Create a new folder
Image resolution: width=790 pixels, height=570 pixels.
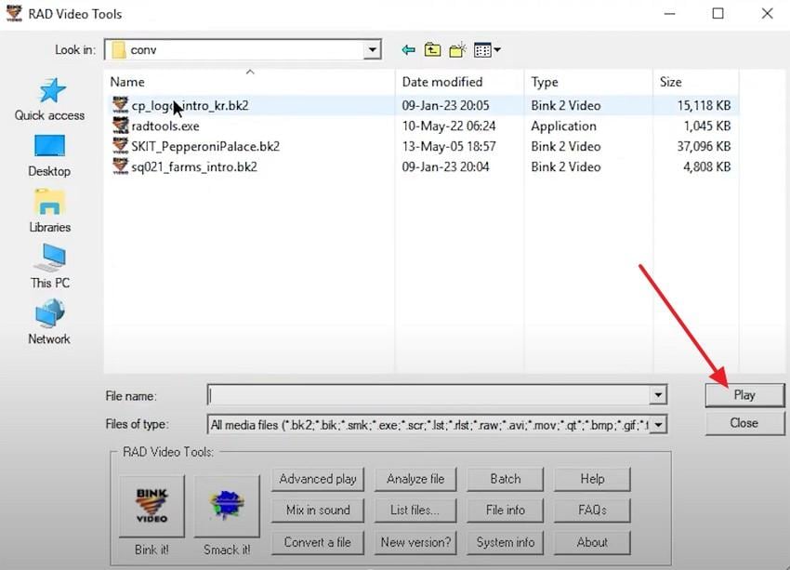click(457, 50)
